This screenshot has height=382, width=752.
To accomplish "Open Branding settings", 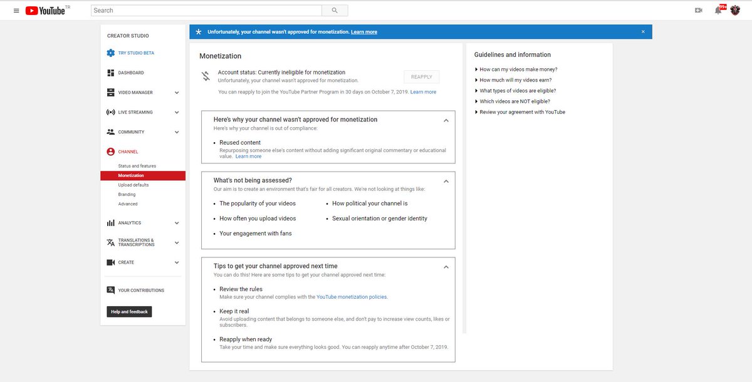I will click(127, 194).
